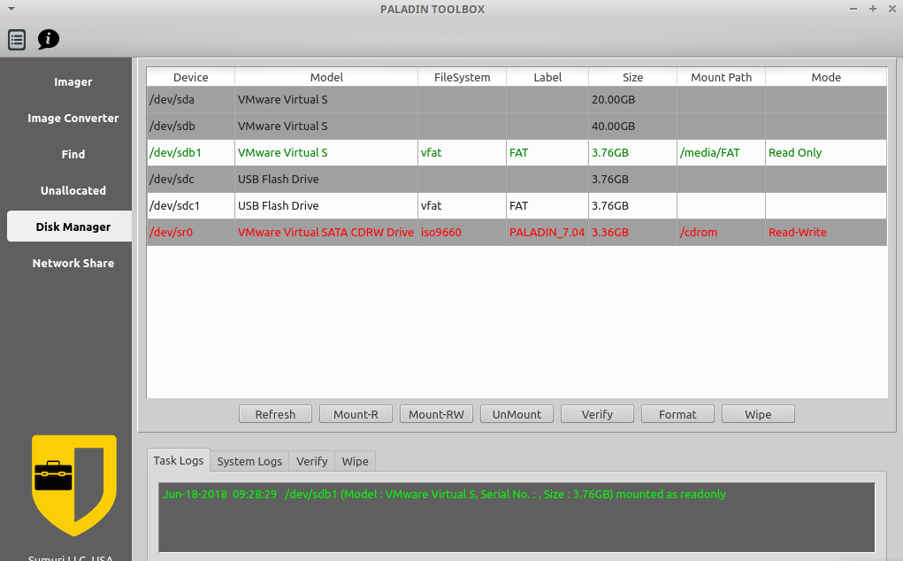Open the Imager section
Image resolution: width=903 pixels, height=561 pixels.
(x=73, y=81)
